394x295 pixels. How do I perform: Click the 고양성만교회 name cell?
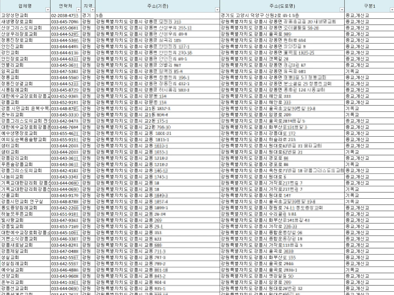pyautogui.click(x=25, y=15)
